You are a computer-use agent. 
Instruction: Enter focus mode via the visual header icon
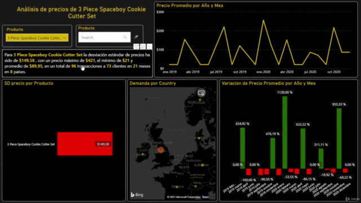(x=143, y=46)
